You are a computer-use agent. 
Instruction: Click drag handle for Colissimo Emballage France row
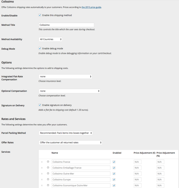pyautogui.click(x=42, y=168)
